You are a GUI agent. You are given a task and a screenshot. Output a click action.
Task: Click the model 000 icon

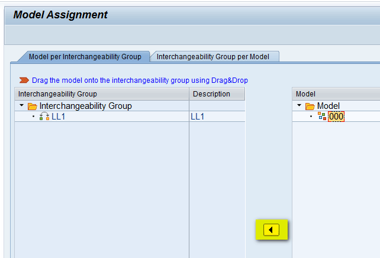tap(322, 117)
